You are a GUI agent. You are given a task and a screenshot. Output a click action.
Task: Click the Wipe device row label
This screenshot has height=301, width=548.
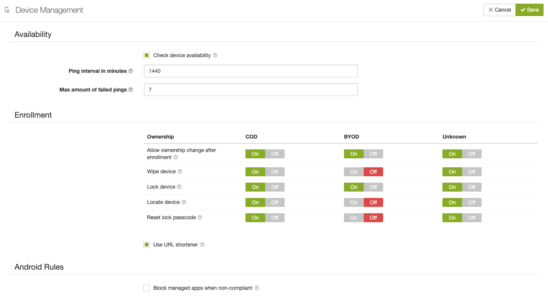tap(161, 171)
